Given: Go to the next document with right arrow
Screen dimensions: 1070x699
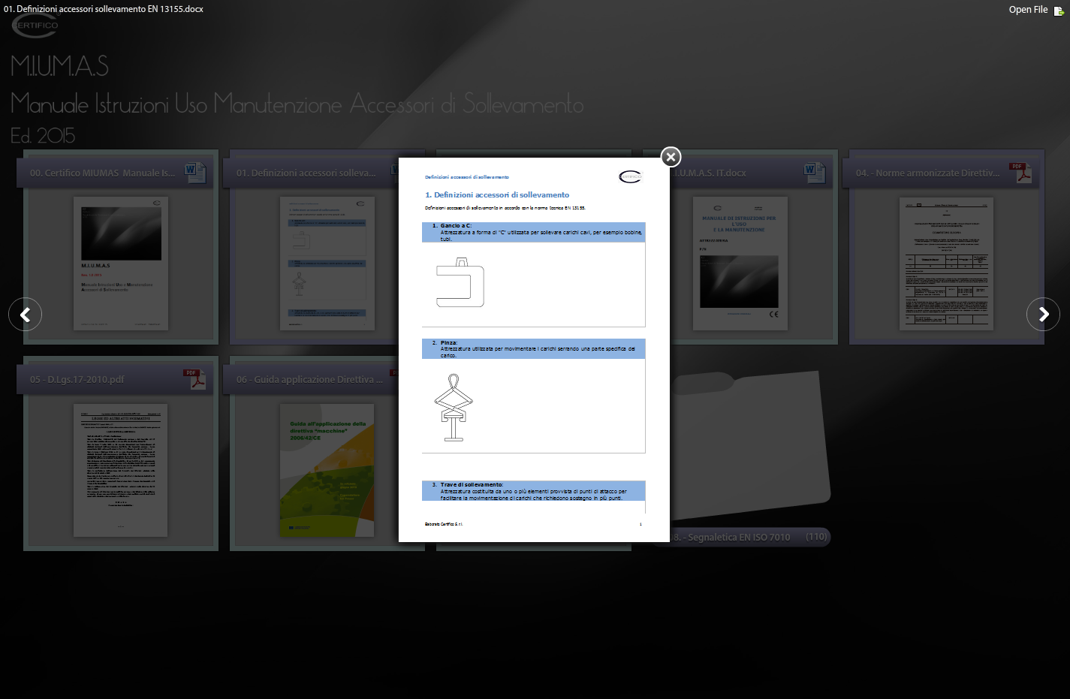Looking at the screenshot, I should click(x=1043, y=315).
